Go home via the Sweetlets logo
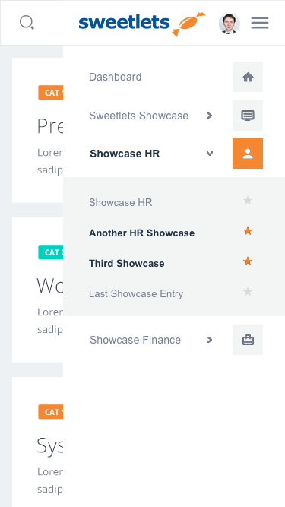This screenshot has width=285, height=507. tap(142, 24)
